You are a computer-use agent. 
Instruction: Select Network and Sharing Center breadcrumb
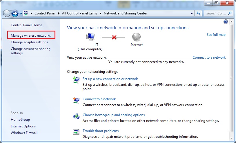pos(125,13)
